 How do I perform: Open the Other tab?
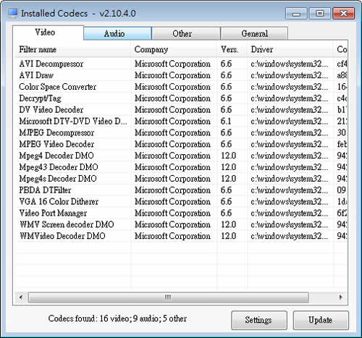click(186, 33)
